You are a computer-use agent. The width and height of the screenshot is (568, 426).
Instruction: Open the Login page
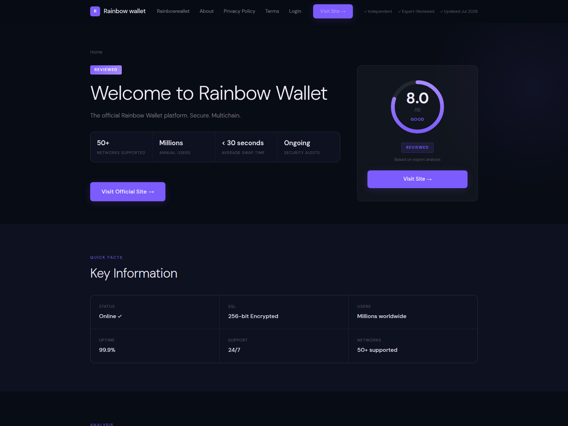coord(295,11)
